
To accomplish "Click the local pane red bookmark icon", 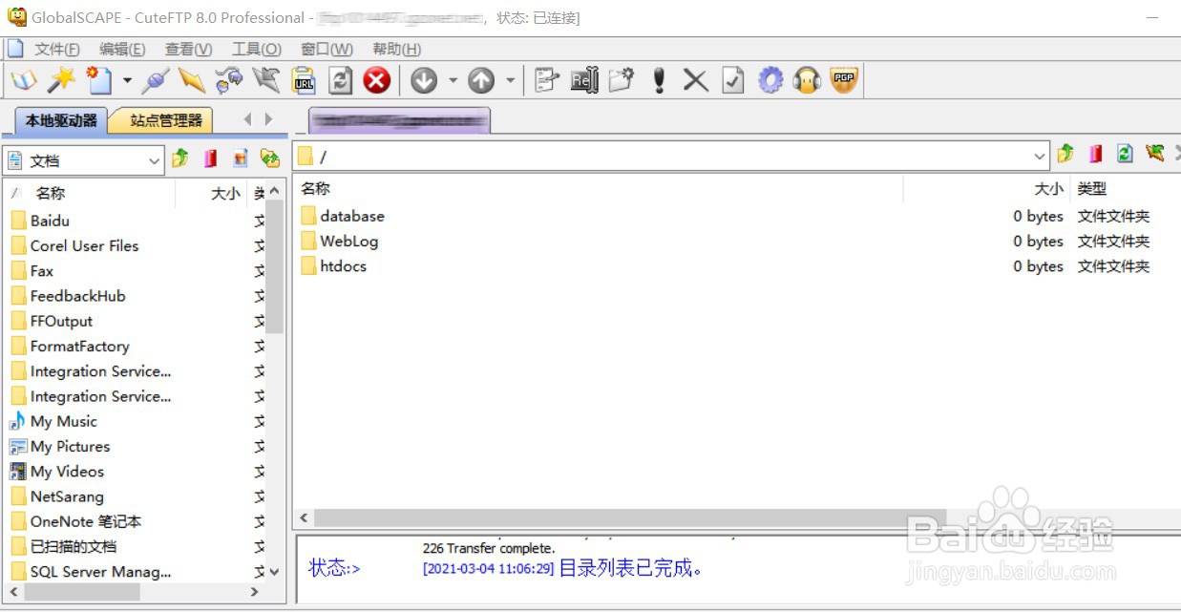I will point(210,158).
